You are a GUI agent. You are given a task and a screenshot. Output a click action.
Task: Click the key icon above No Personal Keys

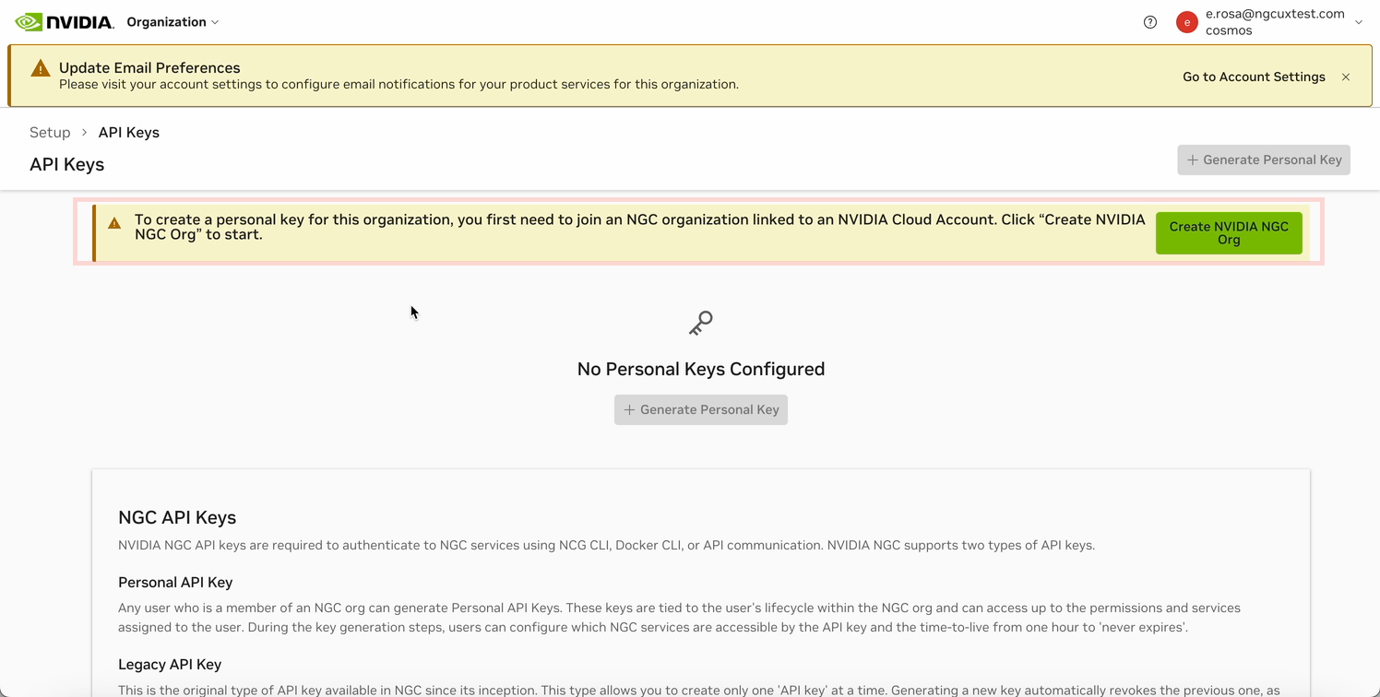[x=701, y=323]
